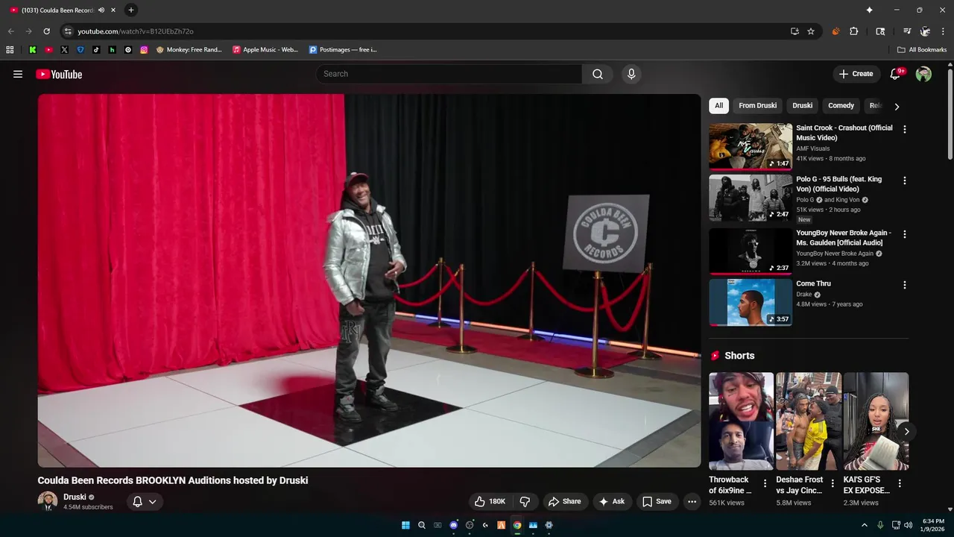This screenshot has height=537, width=954.
Task: Save the video to a playlist
Action: 657,501
